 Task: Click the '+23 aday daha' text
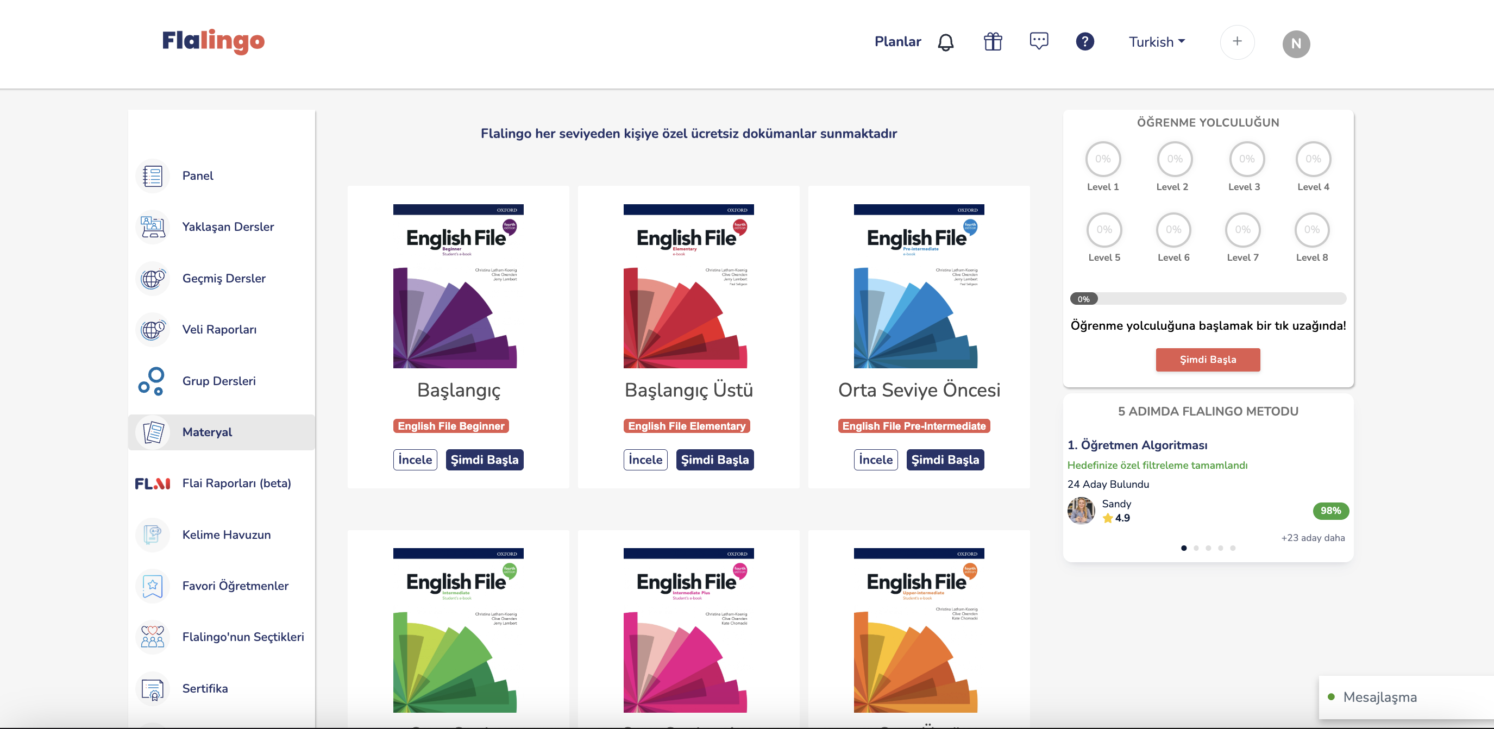(x=1313, y=538)
